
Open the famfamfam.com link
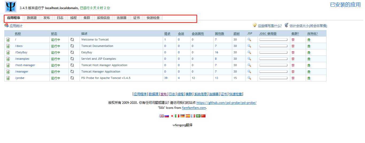pos(194,108)
